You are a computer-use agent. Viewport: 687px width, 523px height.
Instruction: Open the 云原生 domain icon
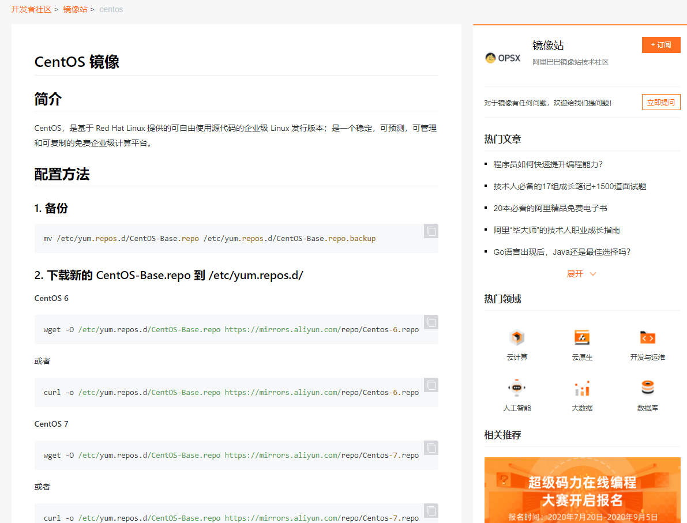[x=582, y=338]
